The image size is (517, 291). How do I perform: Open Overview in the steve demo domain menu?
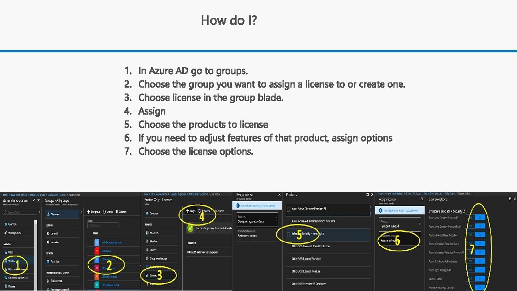[11, 224]
